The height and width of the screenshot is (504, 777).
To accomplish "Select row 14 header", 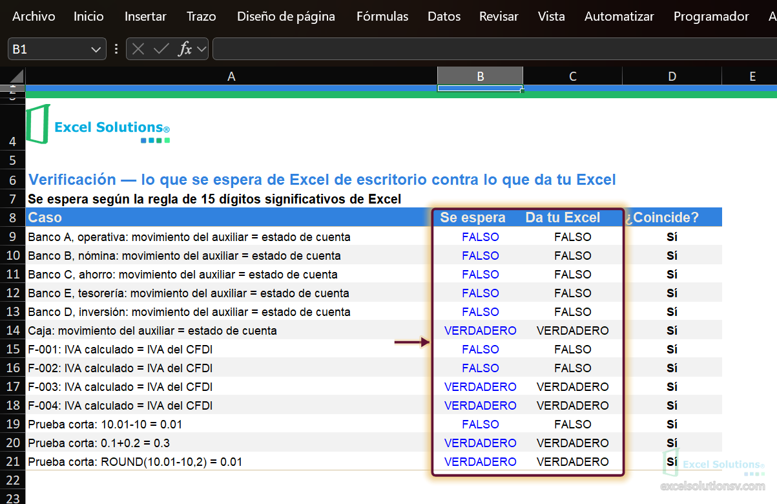I will [13, 330].
